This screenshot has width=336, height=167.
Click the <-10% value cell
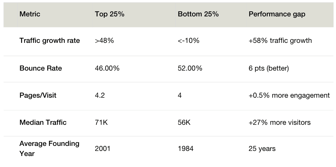tap(188, 40)
